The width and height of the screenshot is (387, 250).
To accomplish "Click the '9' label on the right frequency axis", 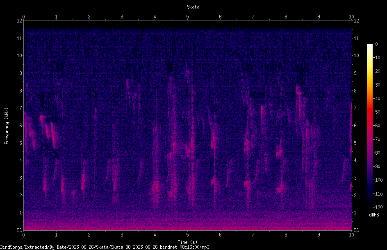I will click(x=355, y=73).
